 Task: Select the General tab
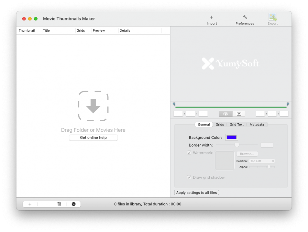pyautogui.click(x=204, y=125)
